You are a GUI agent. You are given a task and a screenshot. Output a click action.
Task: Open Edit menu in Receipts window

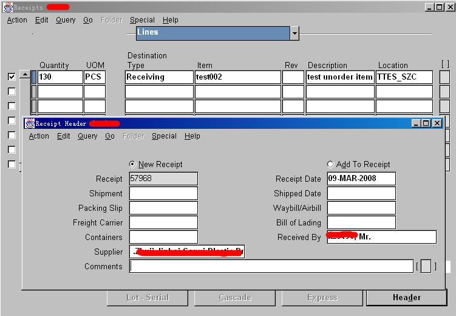[41, 20]
